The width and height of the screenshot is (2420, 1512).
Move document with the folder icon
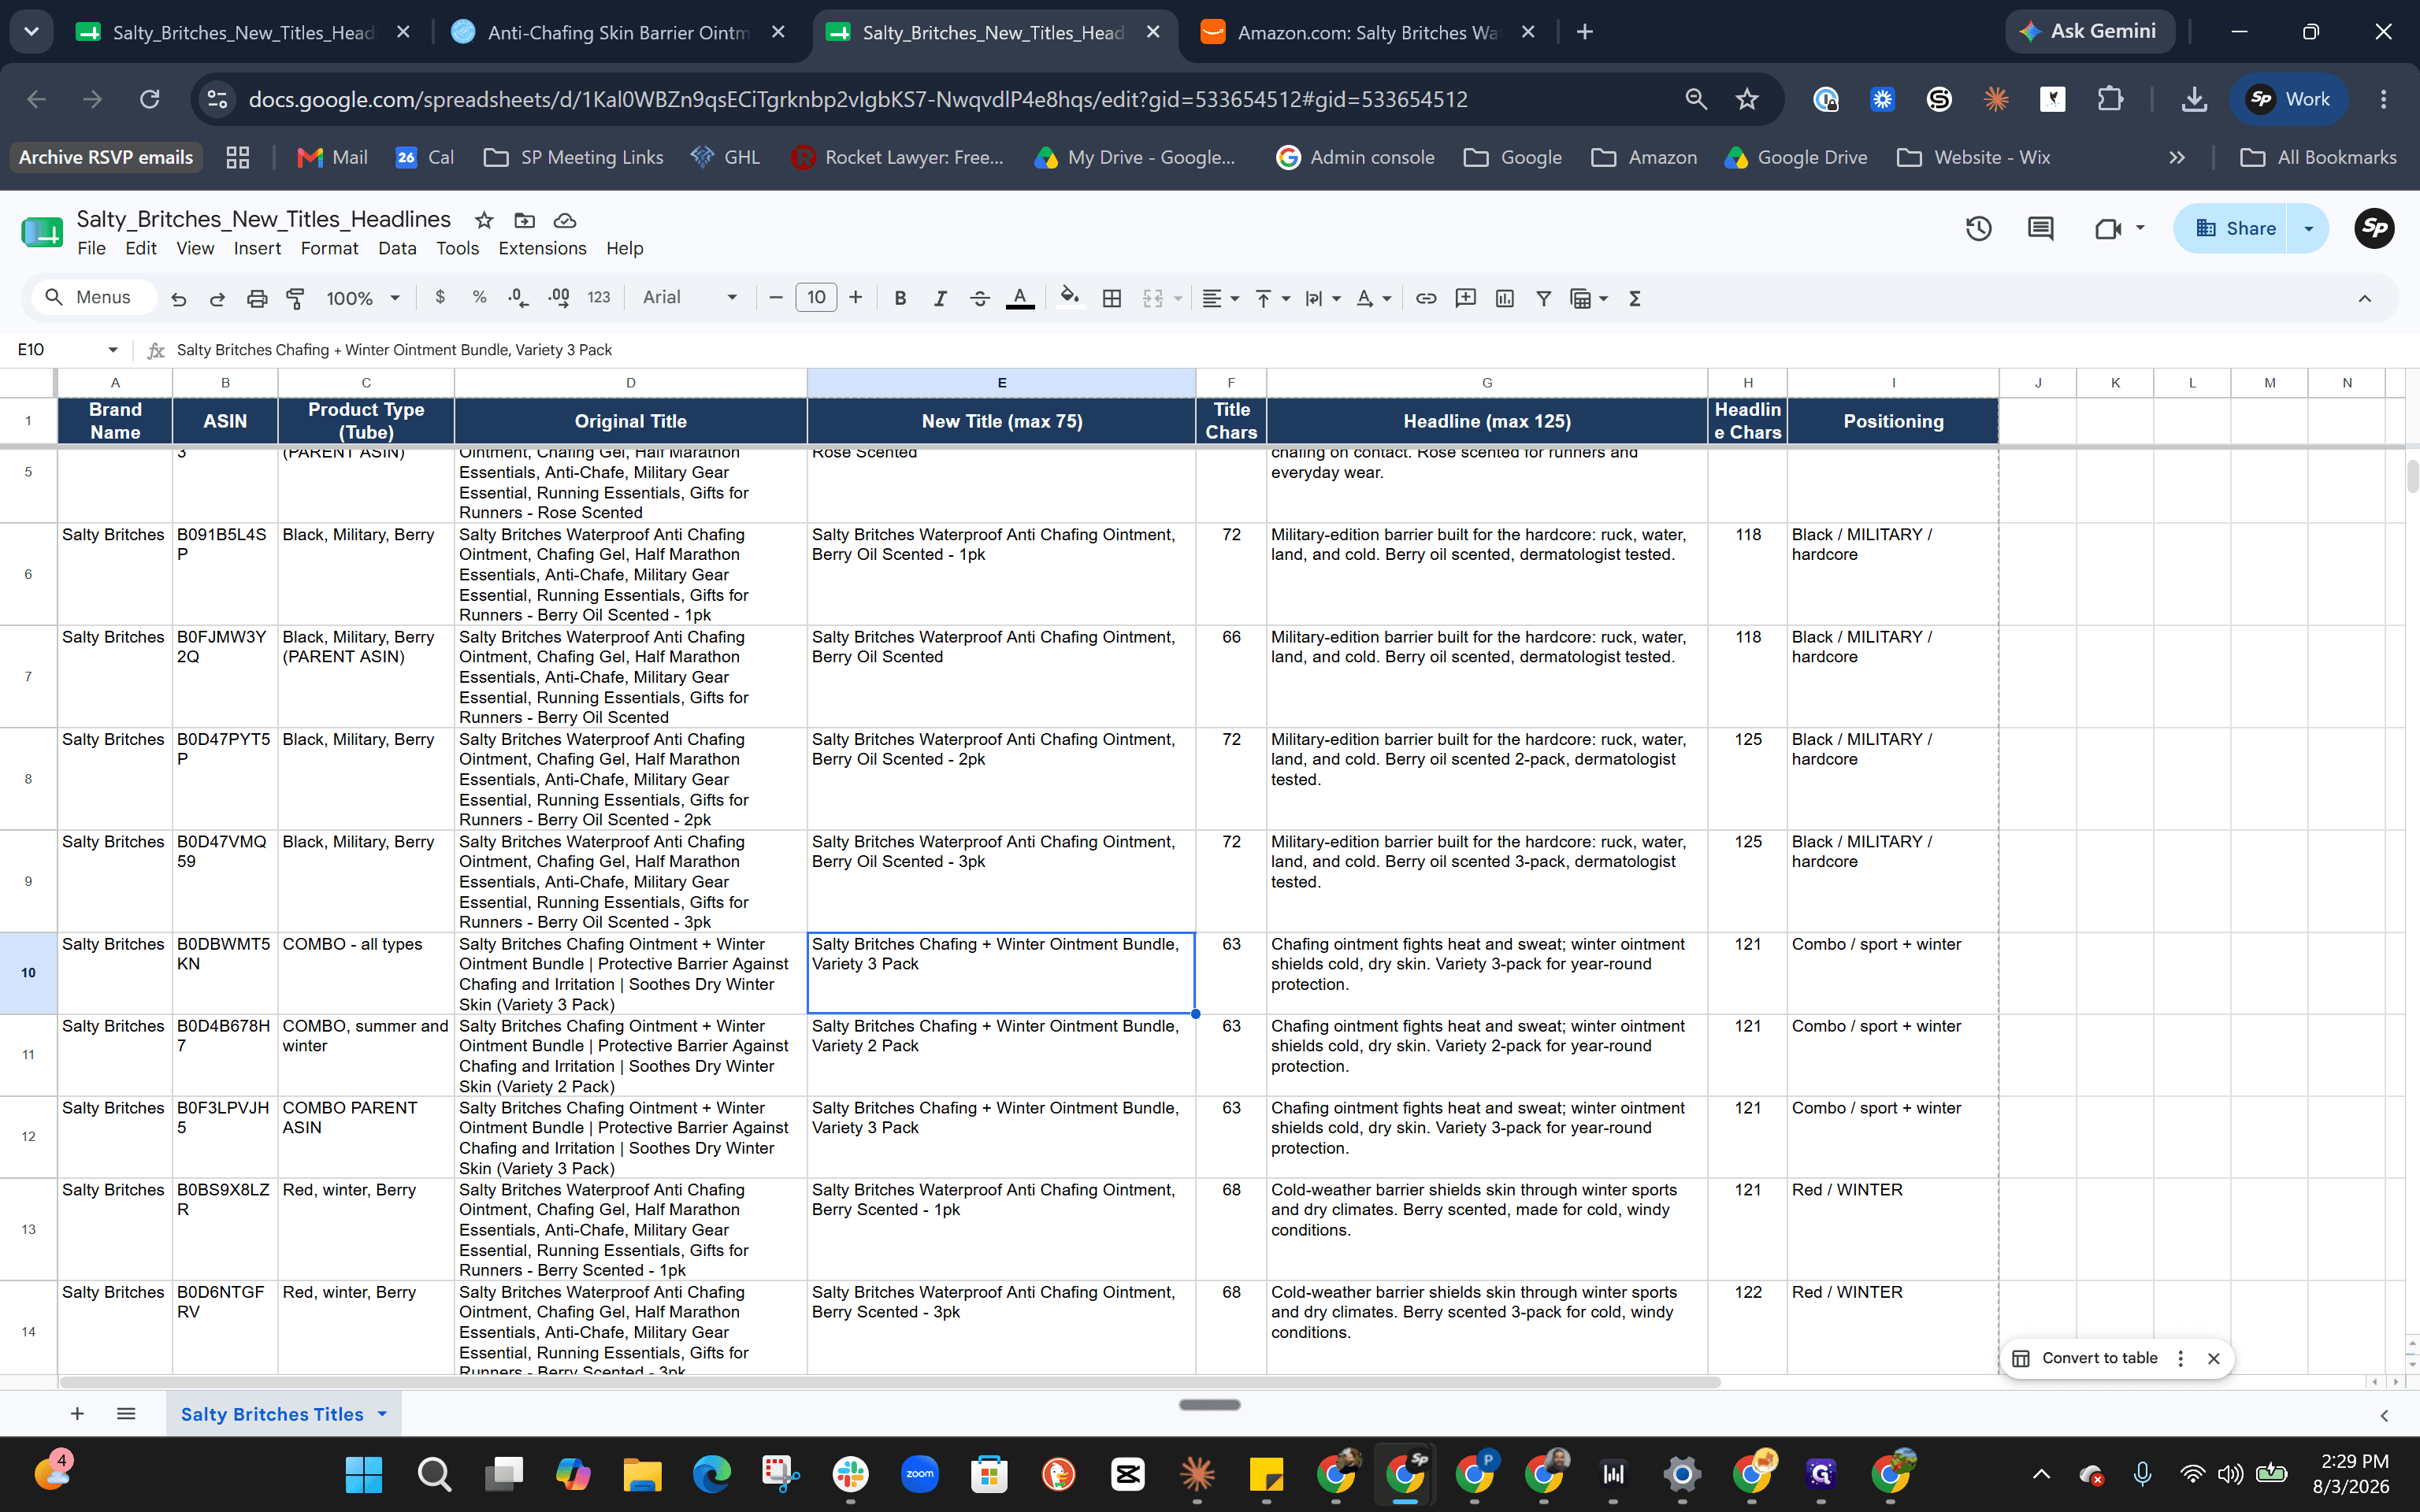click(x=524, y=220)
